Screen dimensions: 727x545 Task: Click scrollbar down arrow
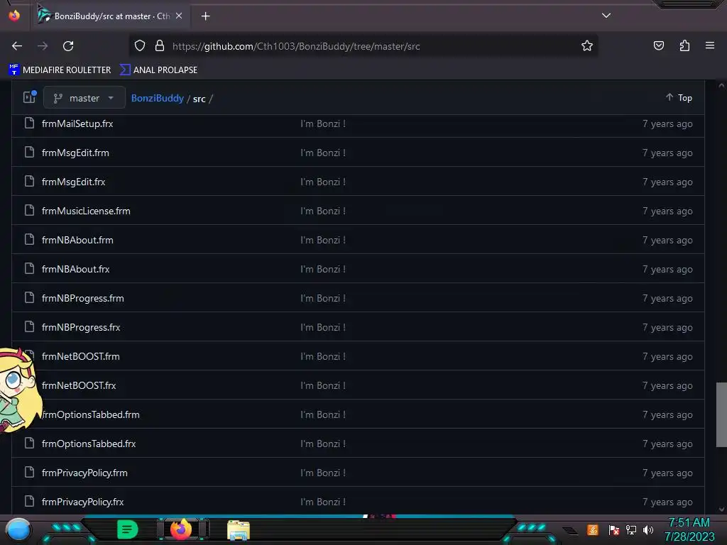tap(721, 510)
